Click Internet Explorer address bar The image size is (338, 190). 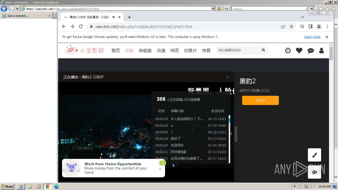click(x=116, y=9)
